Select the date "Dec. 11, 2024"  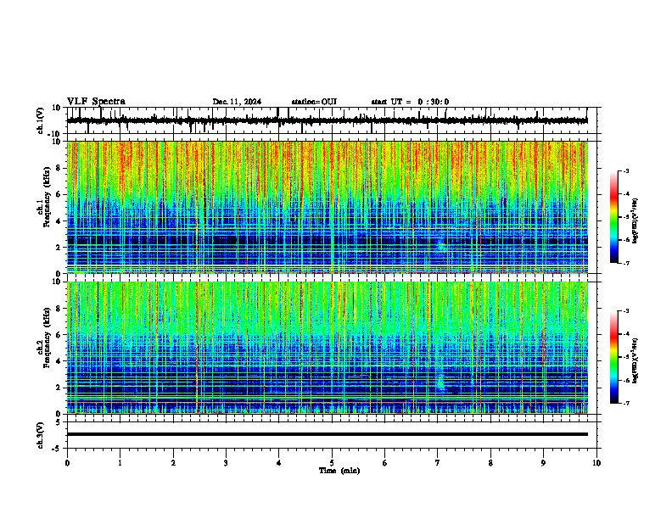click(237, 102)
